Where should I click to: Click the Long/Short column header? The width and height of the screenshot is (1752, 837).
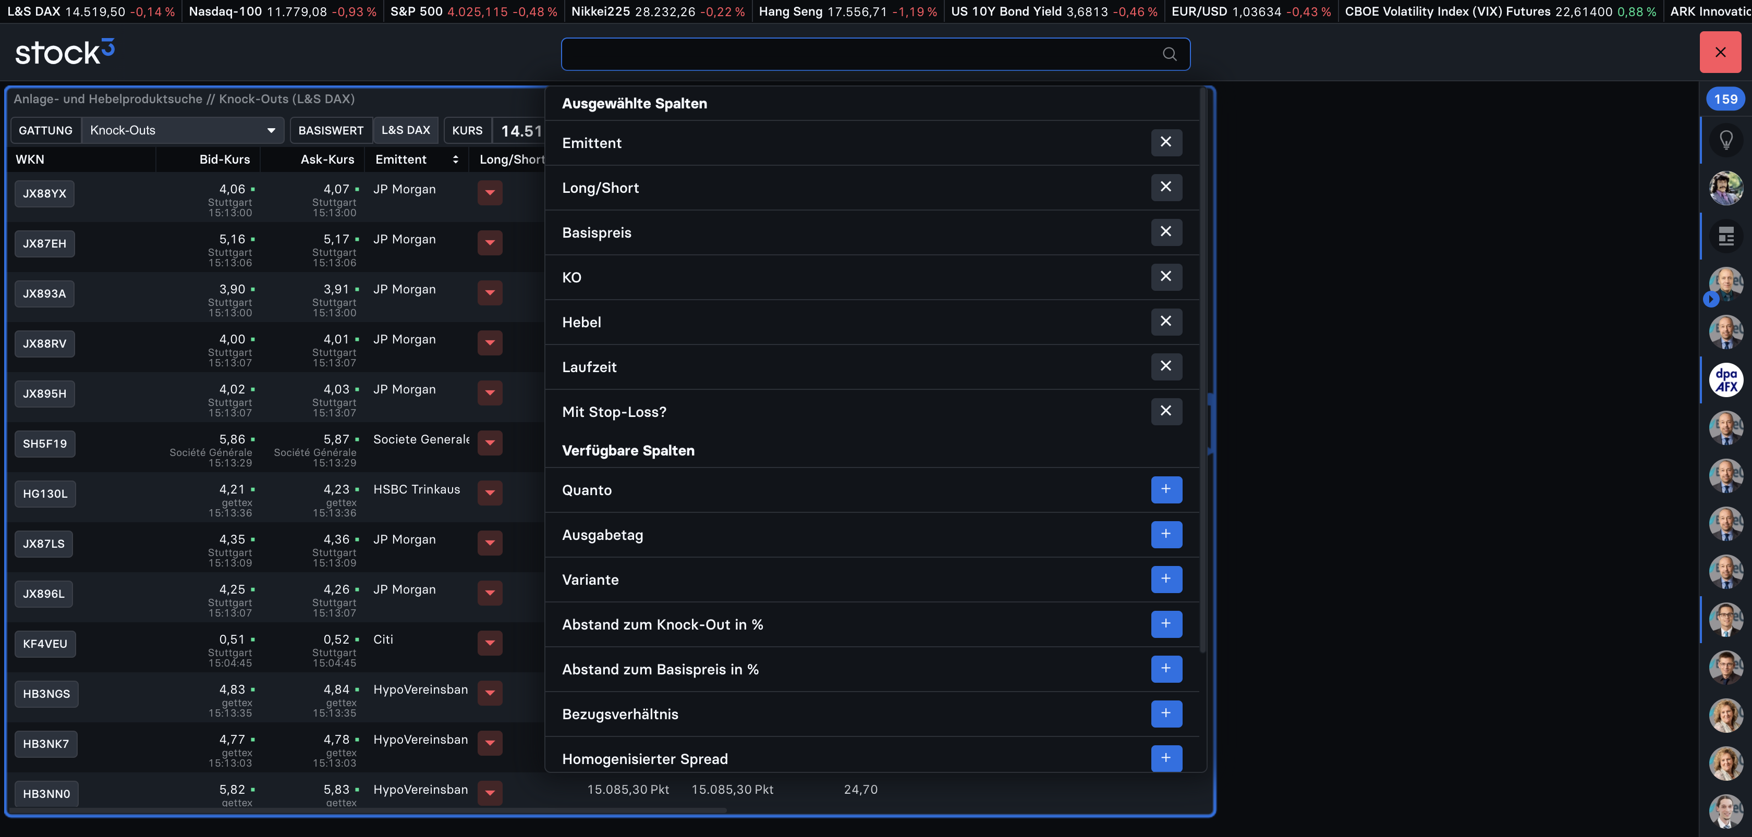(512, 160)
